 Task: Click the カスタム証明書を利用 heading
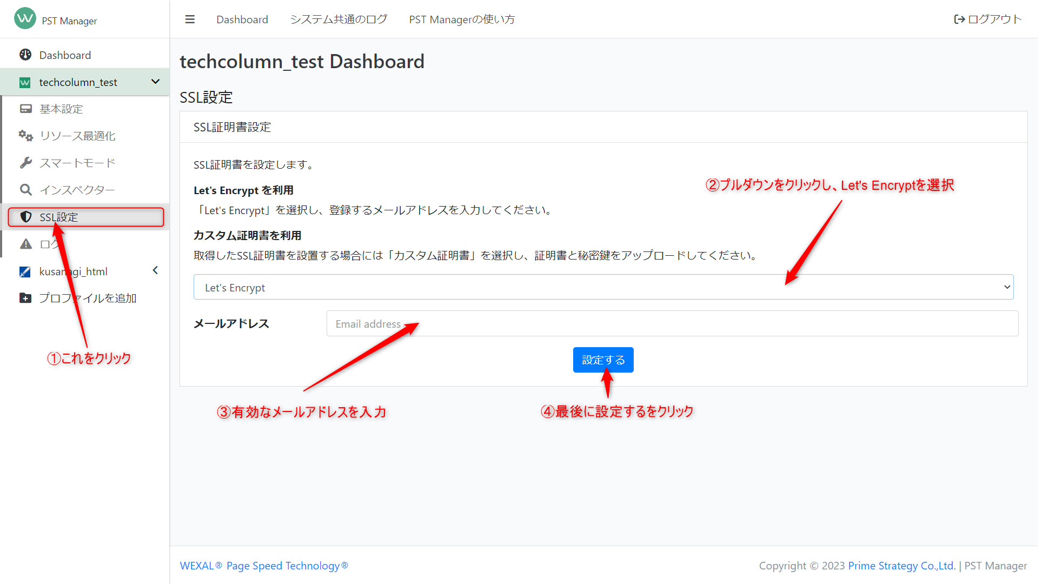point(248,235)
